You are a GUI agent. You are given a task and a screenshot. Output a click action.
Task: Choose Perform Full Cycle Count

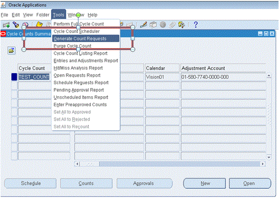coord(79,24)
